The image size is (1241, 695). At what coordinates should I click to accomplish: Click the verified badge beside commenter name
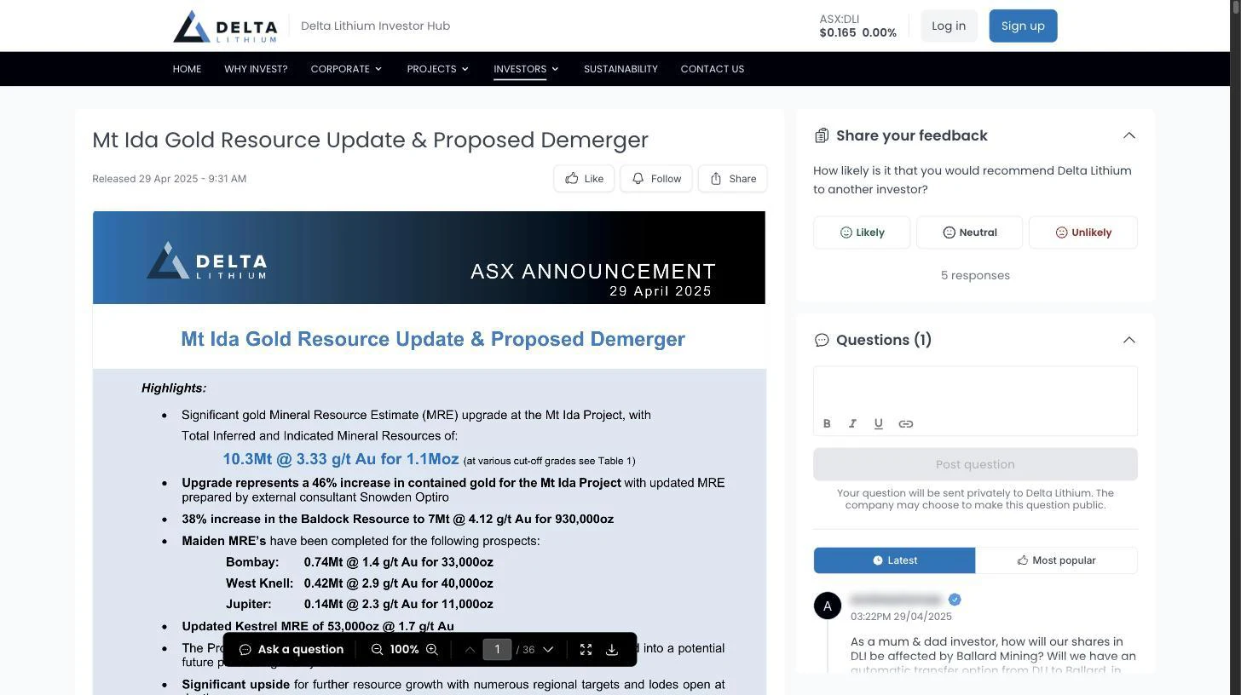pyautogui.click(x=955, y=600)
